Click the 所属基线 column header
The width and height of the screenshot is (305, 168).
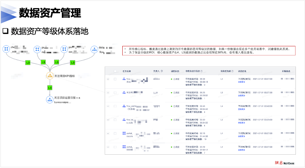[286, 71]
